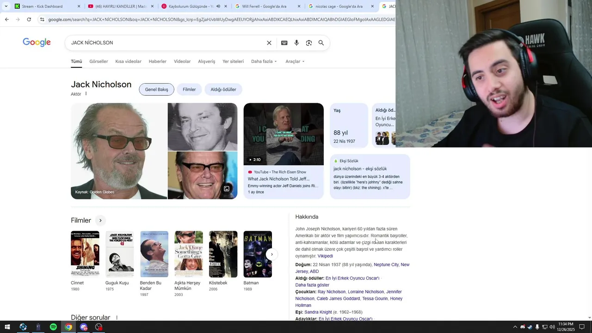Open the Kısa videolar results tab
Screen dimensions: 592x333
tap(128, 62)
